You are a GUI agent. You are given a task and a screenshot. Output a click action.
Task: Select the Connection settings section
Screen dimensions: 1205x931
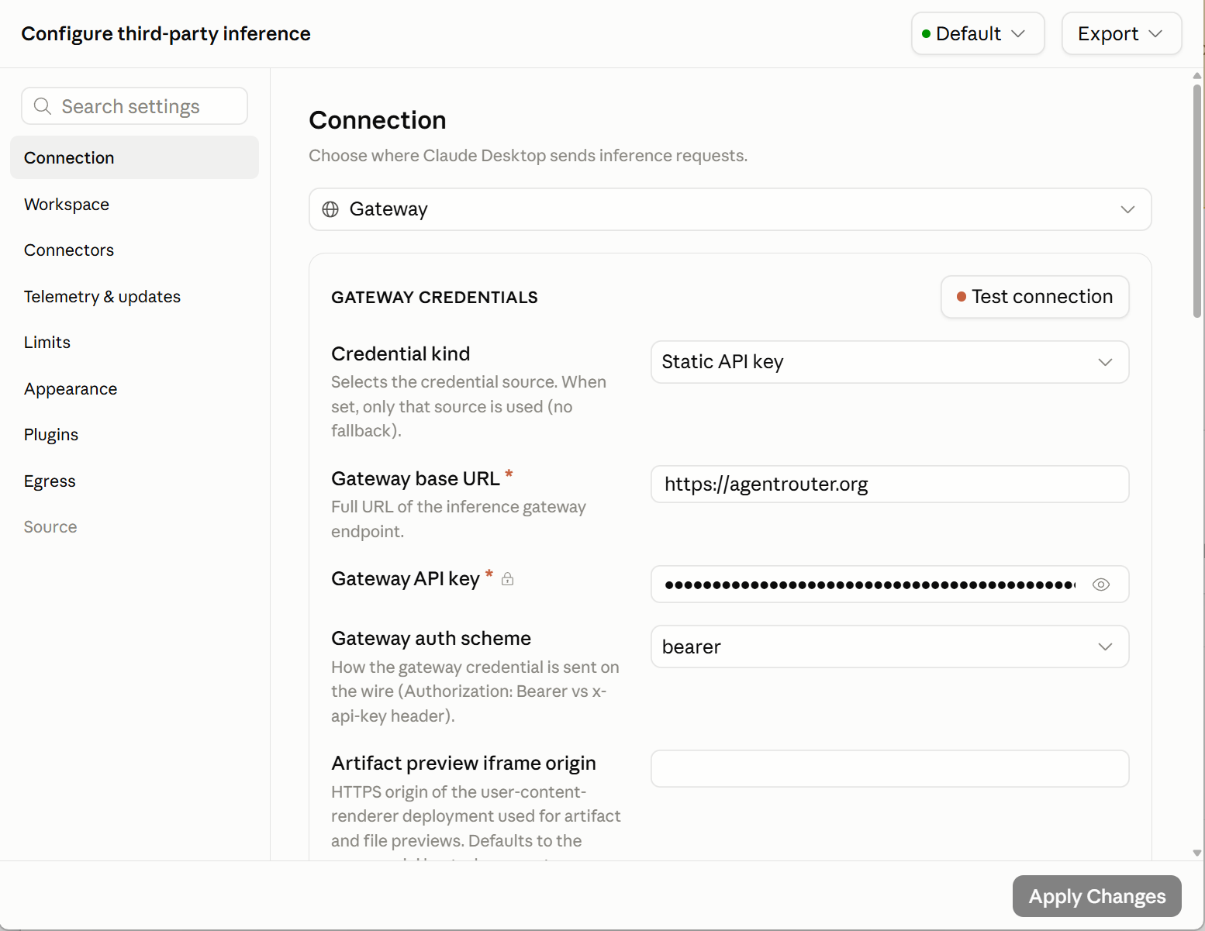coord(134,157)
